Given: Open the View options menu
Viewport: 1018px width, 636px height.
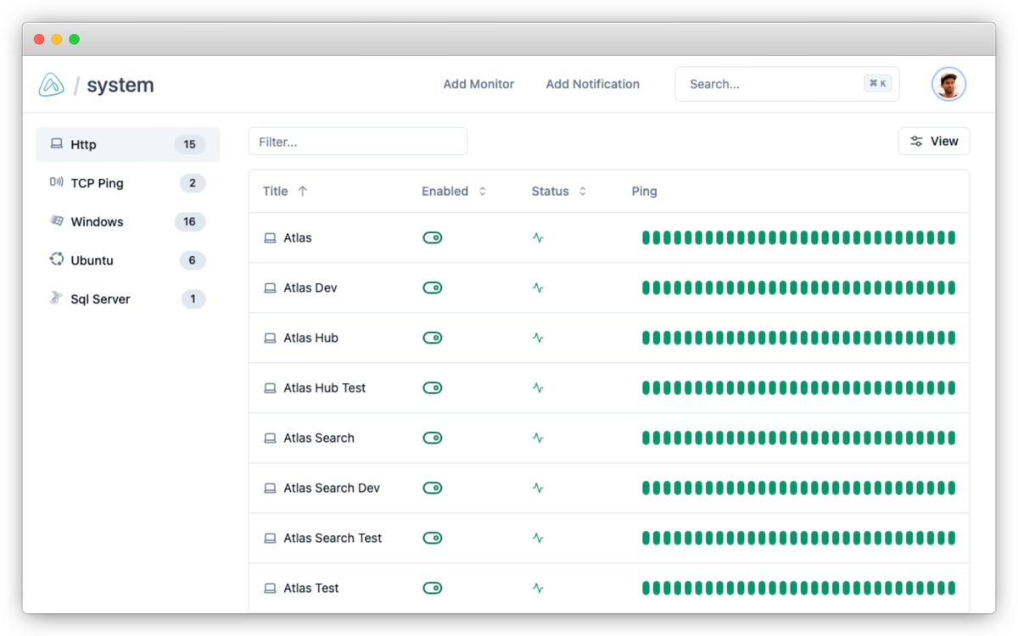Looking at the screenshot, I should (933, 141).
